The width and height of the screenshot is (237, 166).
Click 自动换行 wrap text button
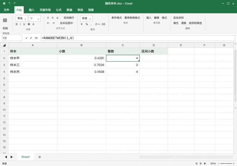pyautogui.click(x=69, y=18)
